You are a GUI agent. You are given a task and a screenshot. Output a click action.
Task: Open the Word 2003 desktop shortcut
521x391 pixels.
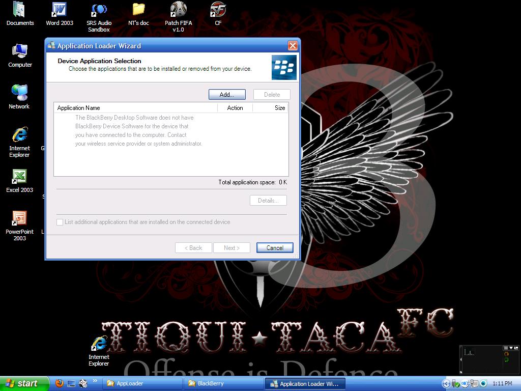[60, 10]
